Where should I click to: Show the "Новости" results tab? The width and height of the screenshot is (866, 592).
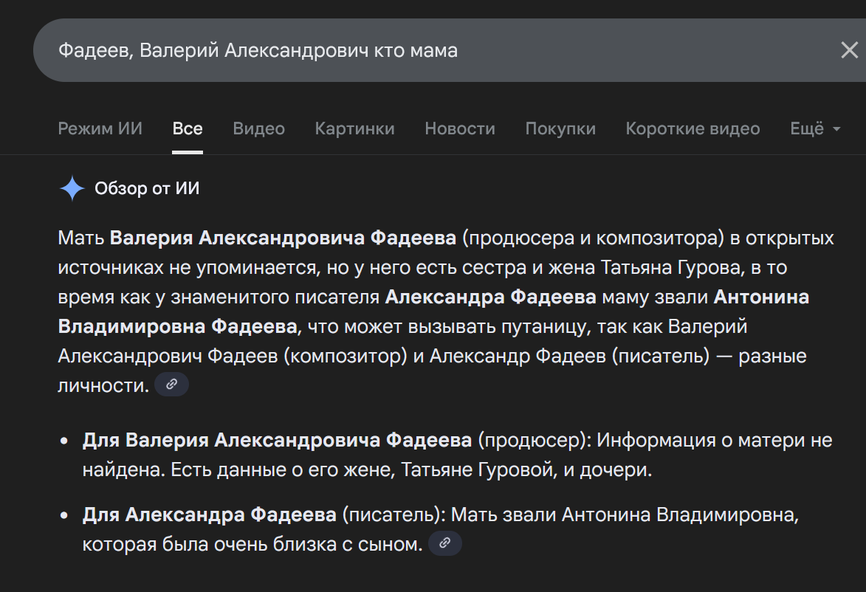[460, 129]
